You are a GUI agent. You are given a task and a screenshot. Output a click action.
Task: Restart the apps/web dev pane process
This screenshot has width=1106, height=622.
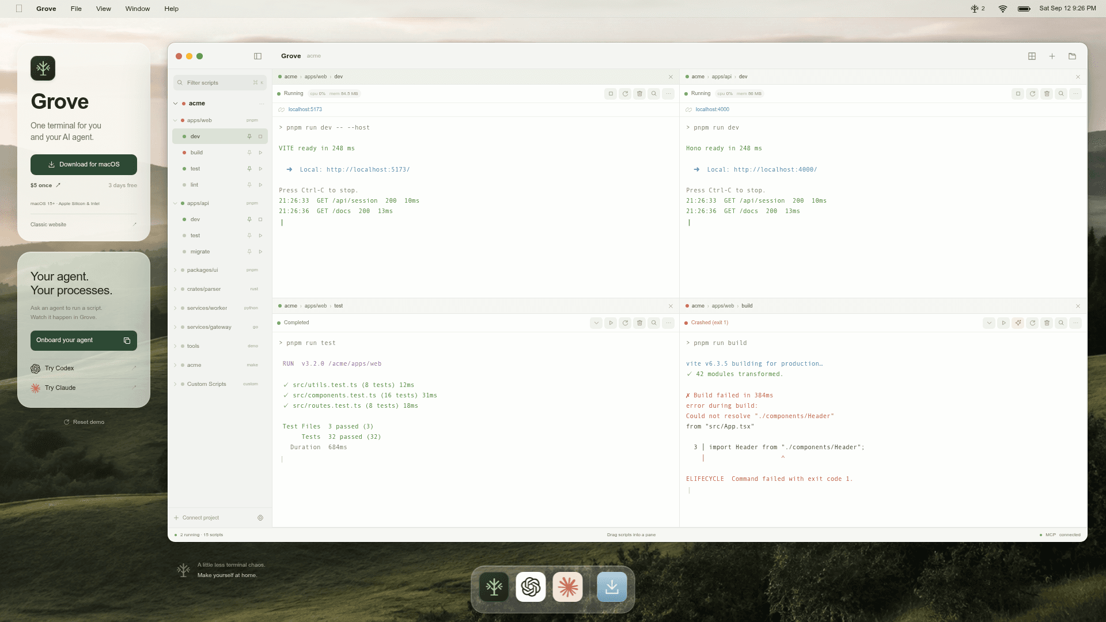[x=625, y=93]
